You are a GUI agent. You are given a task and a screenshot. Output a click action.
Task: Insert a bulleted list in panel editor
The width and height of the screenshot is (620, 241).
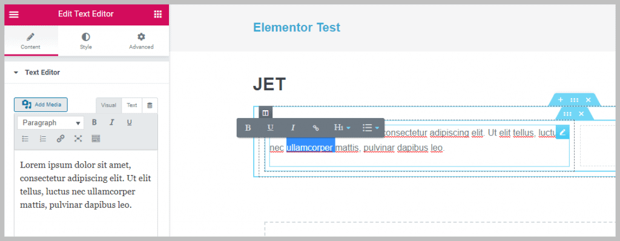click(25, 139)
